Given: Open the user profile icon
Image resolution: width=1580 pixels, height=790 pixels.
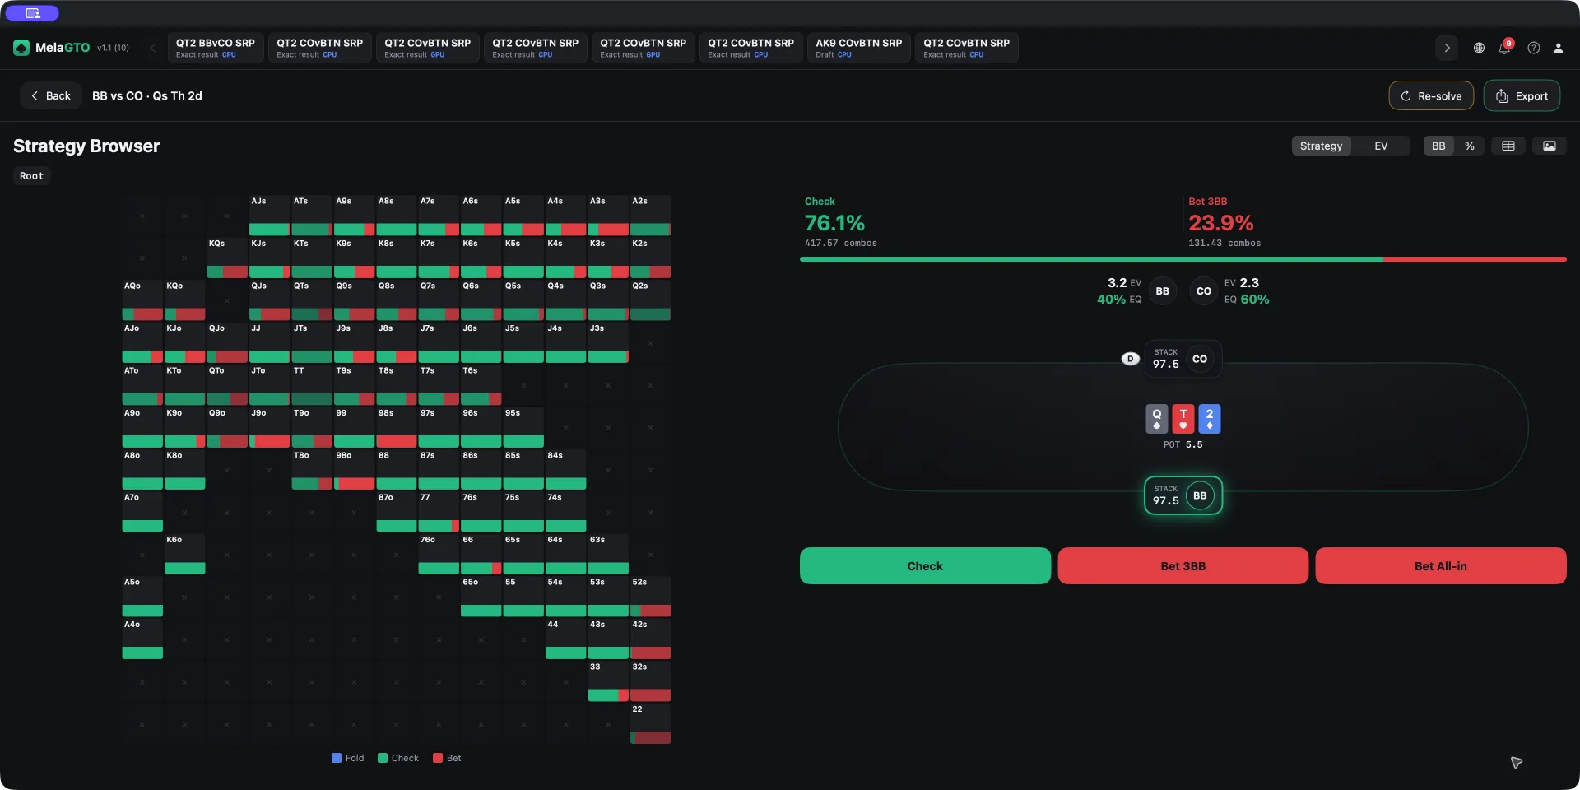Looking at the screenshot, I should [1559, 48].
